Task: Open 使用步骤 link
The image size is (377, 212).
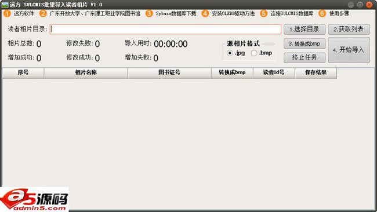Action: [x=339, y=14]
